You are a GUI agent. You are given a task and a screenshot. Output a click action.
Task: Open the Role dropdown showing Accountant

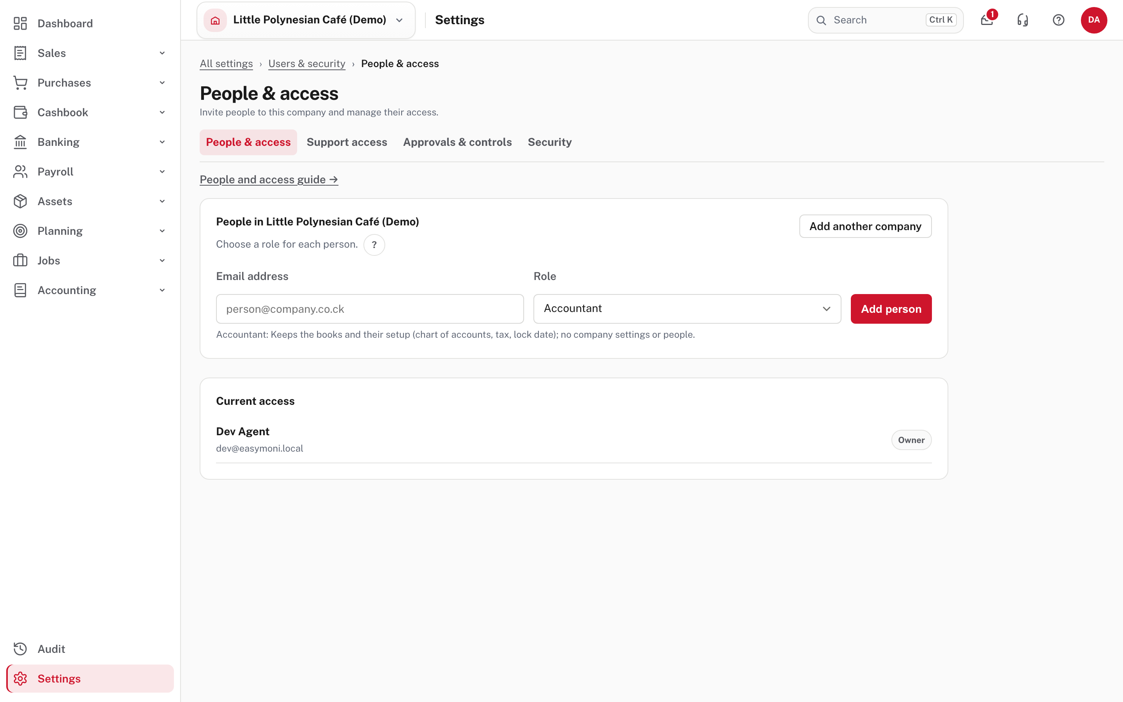click(687, 309)
